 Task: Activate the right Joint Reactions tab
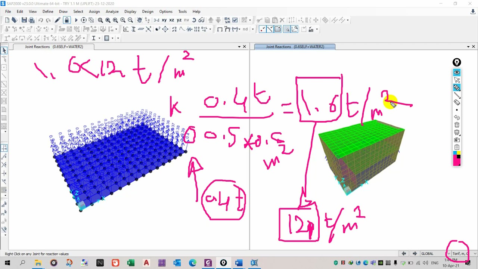pyautogui.click(x=295, y=47)
